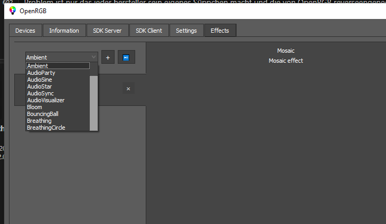
Task: Click the 'Mosaic effect' description text
Action: (x=286, y=61)
